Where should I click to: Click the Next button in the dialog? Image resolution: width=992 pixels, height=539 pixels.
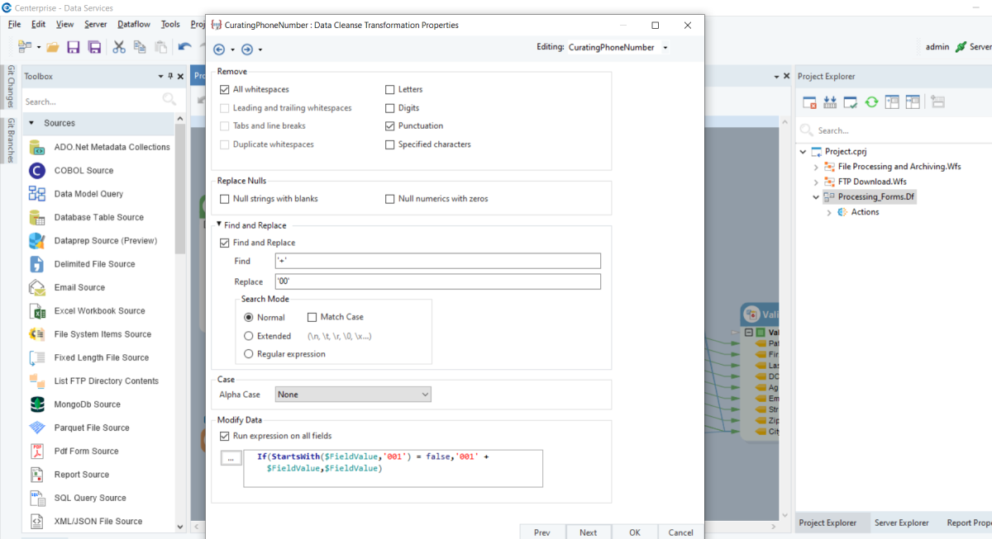[589, 532]
